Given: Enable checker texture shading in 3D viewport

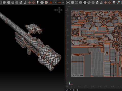Looking at the screenshot, I should click(13, 3).
